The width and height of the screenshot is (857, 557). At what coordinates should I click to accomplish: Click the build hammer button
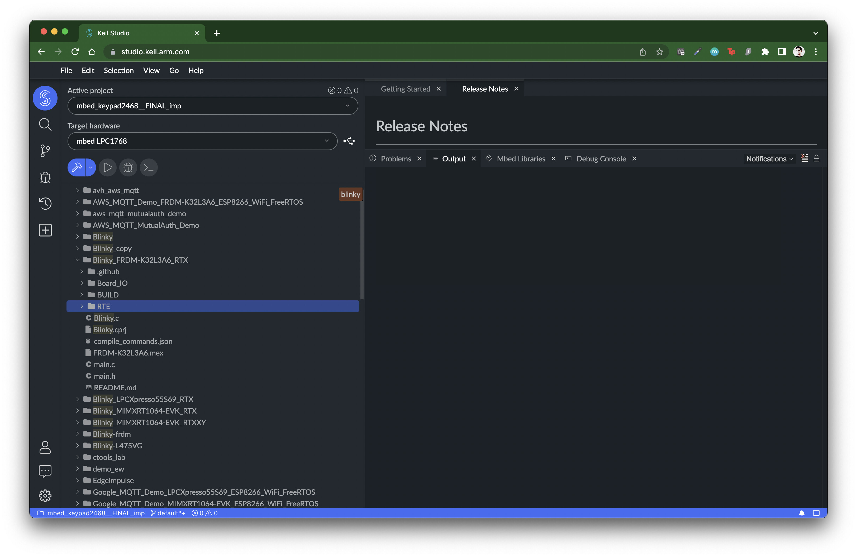click(x=76, y=167)
